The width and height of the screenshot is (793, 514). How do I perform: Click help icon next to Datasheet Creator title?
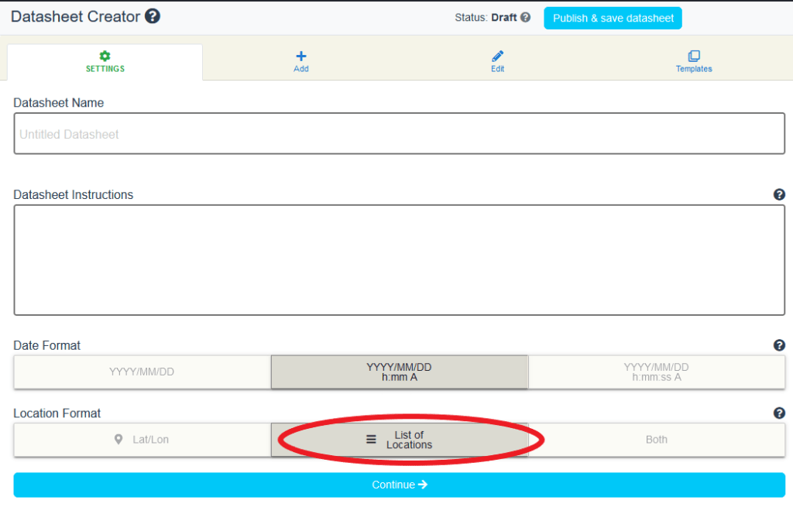[153, 16]
